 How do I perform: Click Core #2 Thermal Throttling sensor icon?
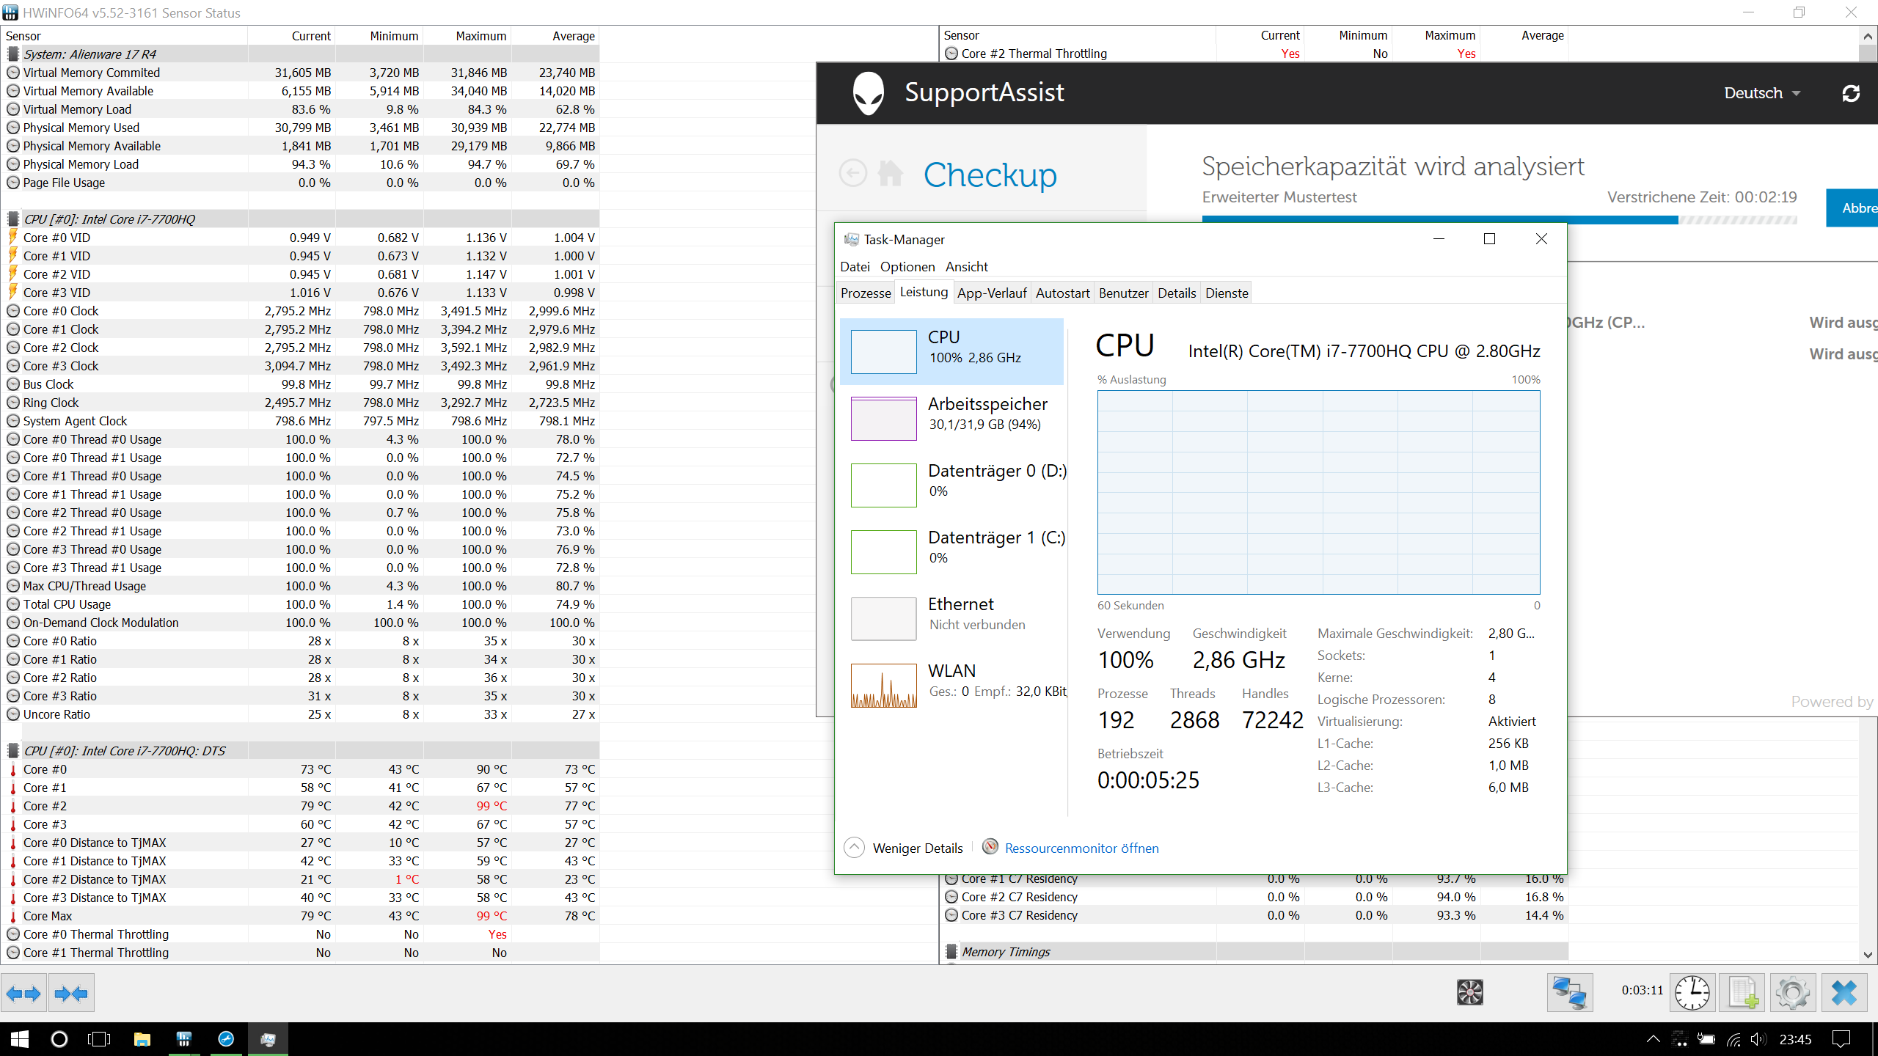click(x=951, y=54)
